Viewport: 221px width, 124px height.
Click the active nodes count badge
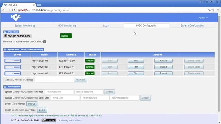point(45,42)
